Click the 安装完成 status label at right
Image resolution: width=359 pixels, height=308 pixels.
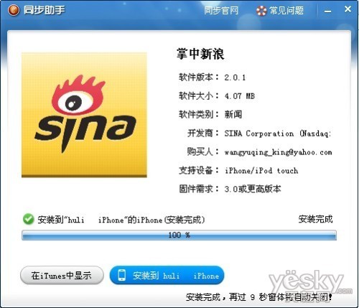[x=315, y=219]
